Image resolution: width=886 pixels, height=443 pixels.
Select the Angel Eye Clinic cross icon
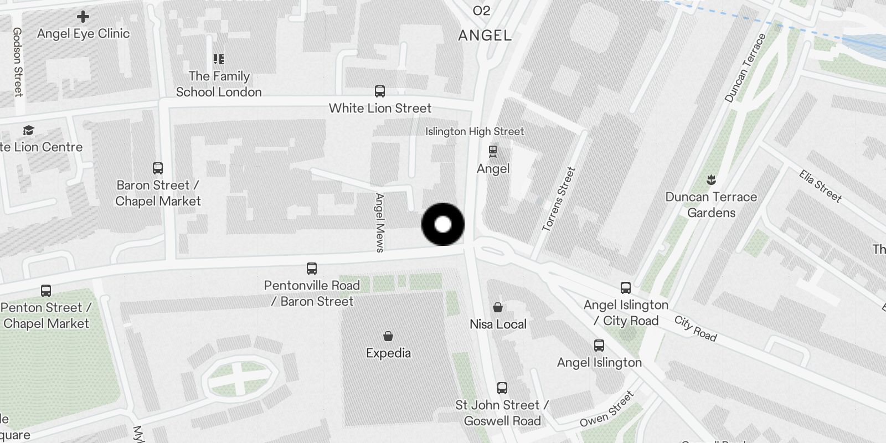[83, 17]
